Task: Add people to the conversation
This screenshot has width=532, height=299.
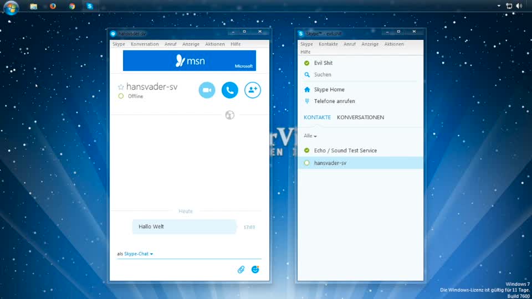Action: [x=253, y=90]
